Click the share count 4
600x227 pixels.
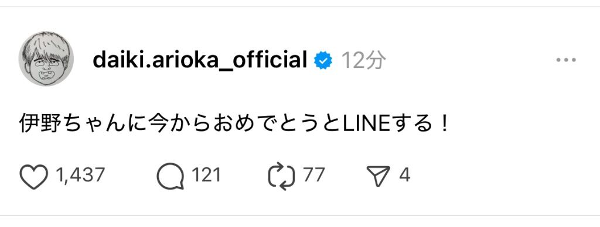click(405, 176)
